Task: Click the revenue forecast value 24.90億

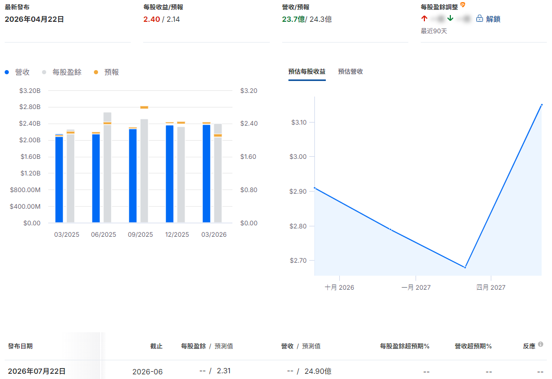Action: [318, 371]
